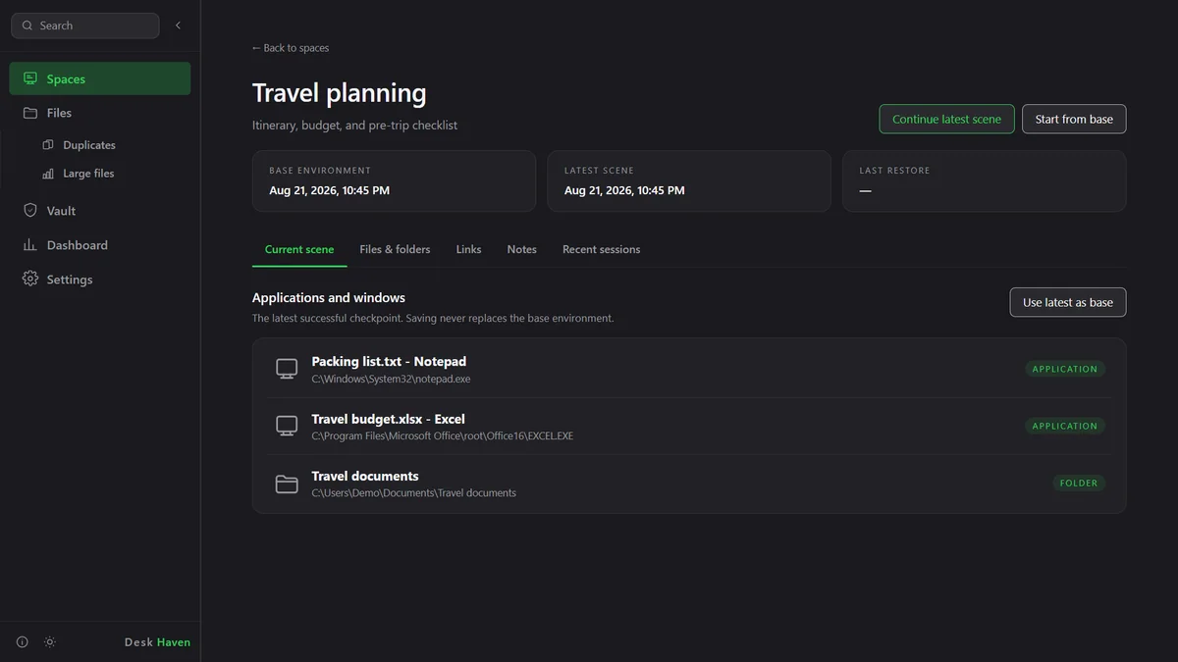Open Vault from the sidebar

[100, 211]
